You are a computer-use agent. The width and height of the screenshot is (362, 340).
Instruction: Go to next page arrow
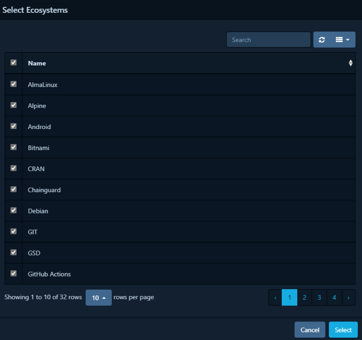pyautogui.click(x=349, y=298)
